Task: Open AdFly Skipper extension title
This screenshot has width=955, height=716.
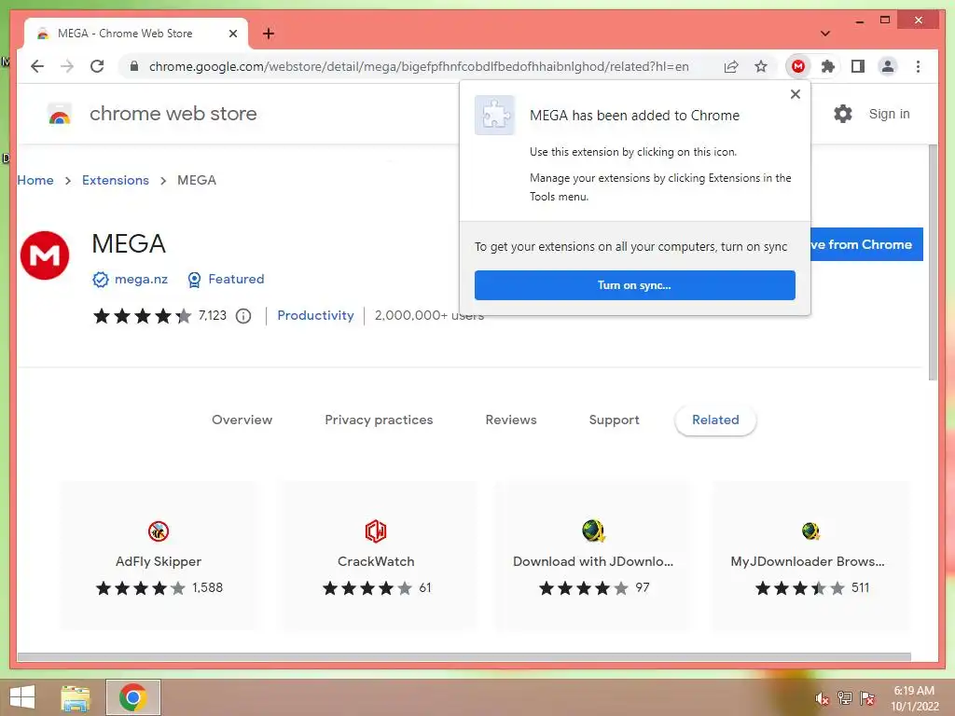Action: pos(159,561)
